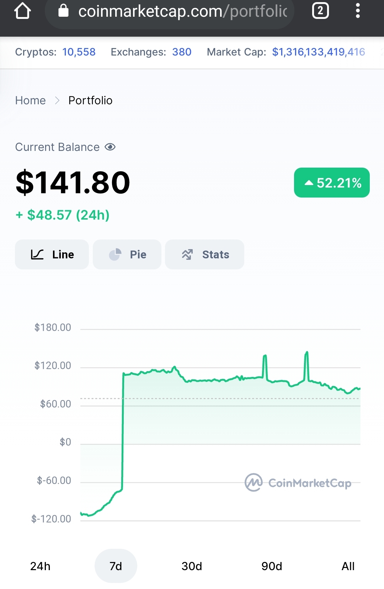Screen dimensions: 384x589
Task: Click the coinmarketcap.com address bar
Action: 170,11
